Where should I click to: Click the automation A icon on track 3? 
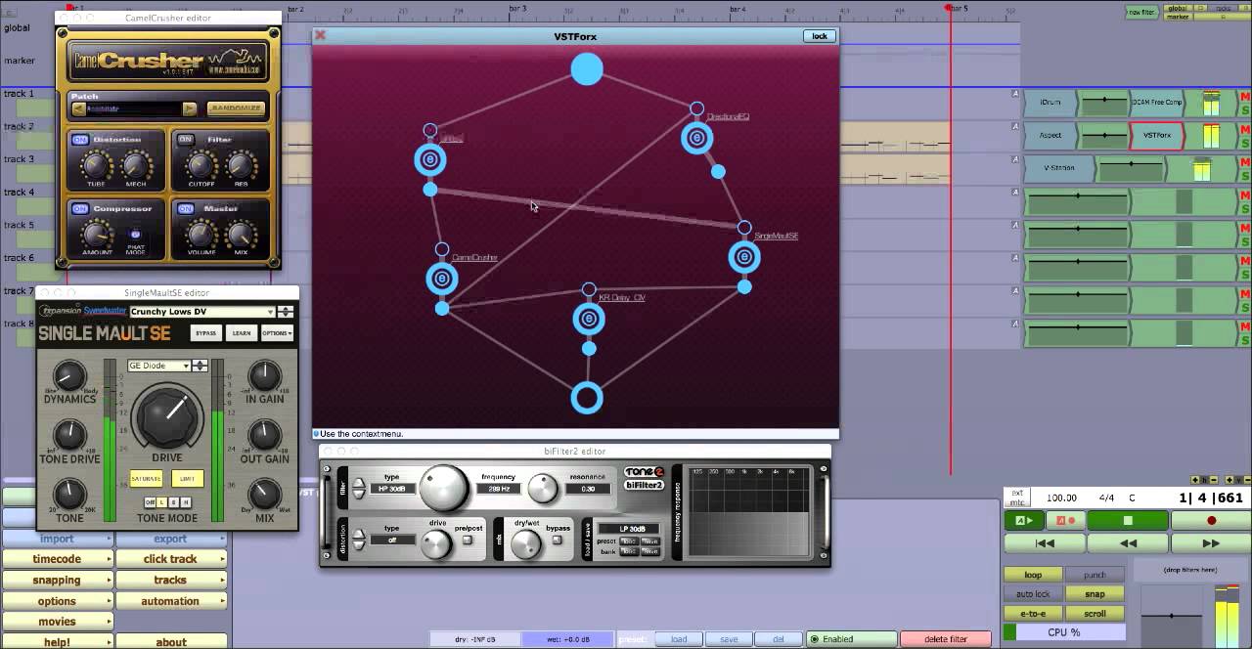1015,160
